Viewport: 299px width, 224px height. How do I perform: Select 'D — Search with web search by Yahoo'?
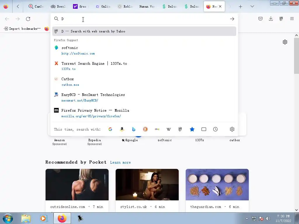pyautogui.click(x=144, y=31)
